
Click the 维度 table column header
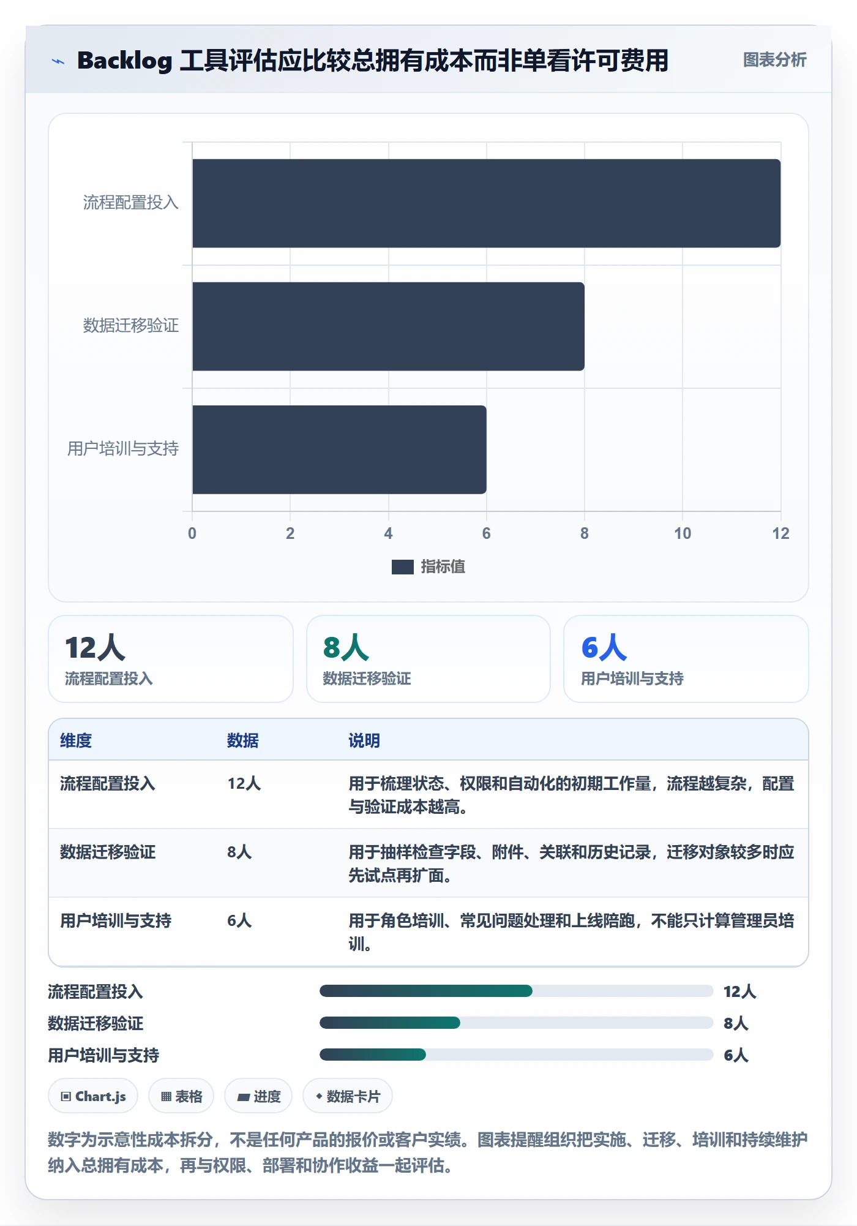pos(76,741)
